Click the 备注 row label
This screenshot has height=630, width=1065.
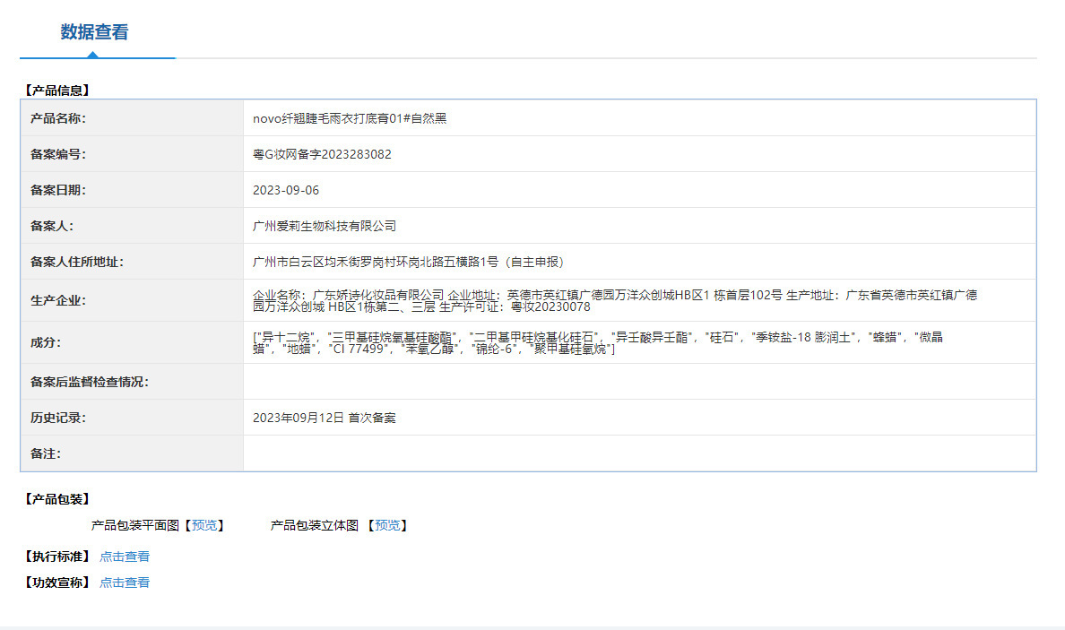click(x=46, y=453)
